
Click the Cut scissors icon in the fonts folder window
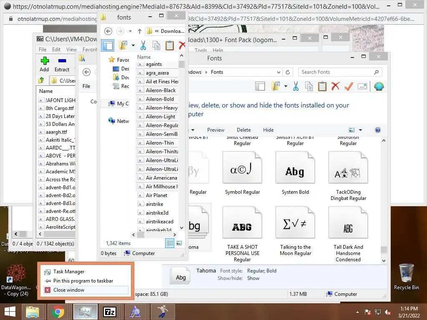143,45
